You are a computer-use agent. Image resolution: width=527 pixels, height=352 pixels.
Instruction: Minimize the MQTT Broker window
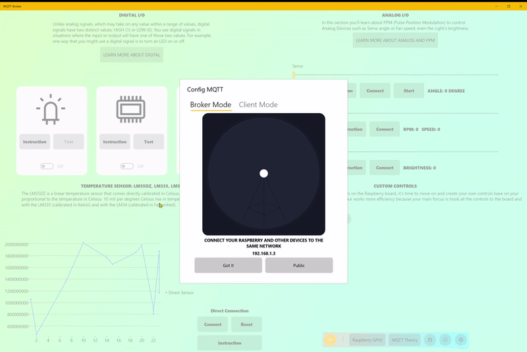tap(497, 6)
